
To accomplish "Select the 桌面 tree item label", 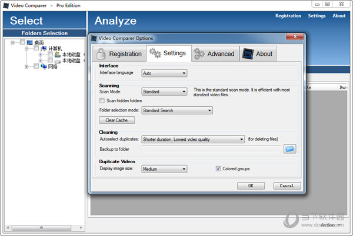I will pos(39,42).
